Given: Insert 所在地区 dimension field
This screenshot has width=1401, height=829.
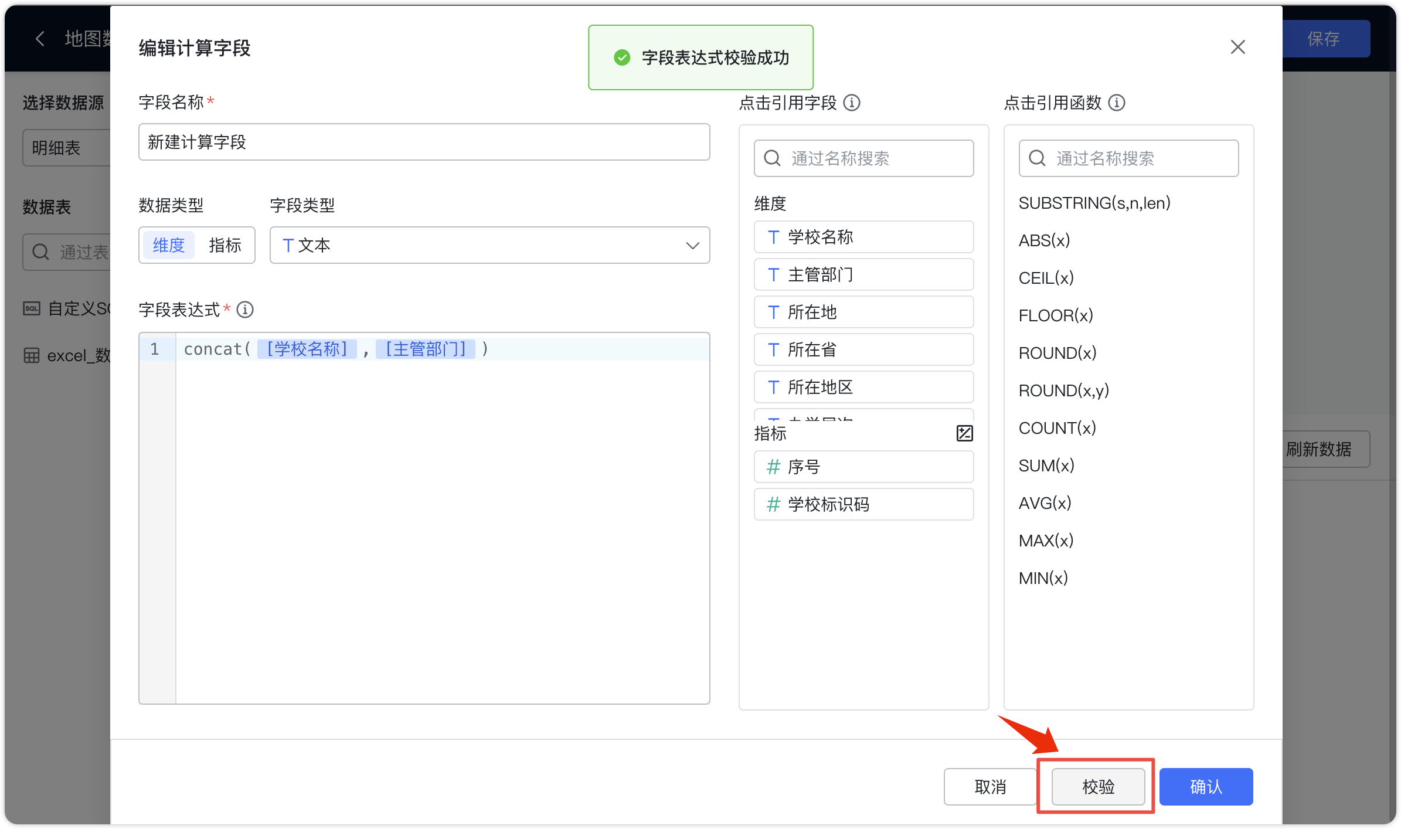Looking at the screenshot, I should pos(864,387).
